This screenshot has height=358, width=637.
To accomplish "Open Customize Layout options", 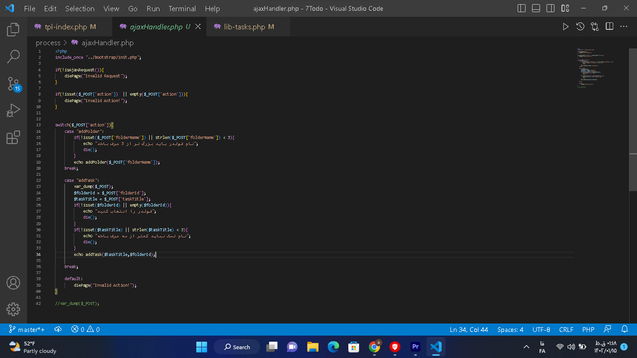I will click(565, 8).
